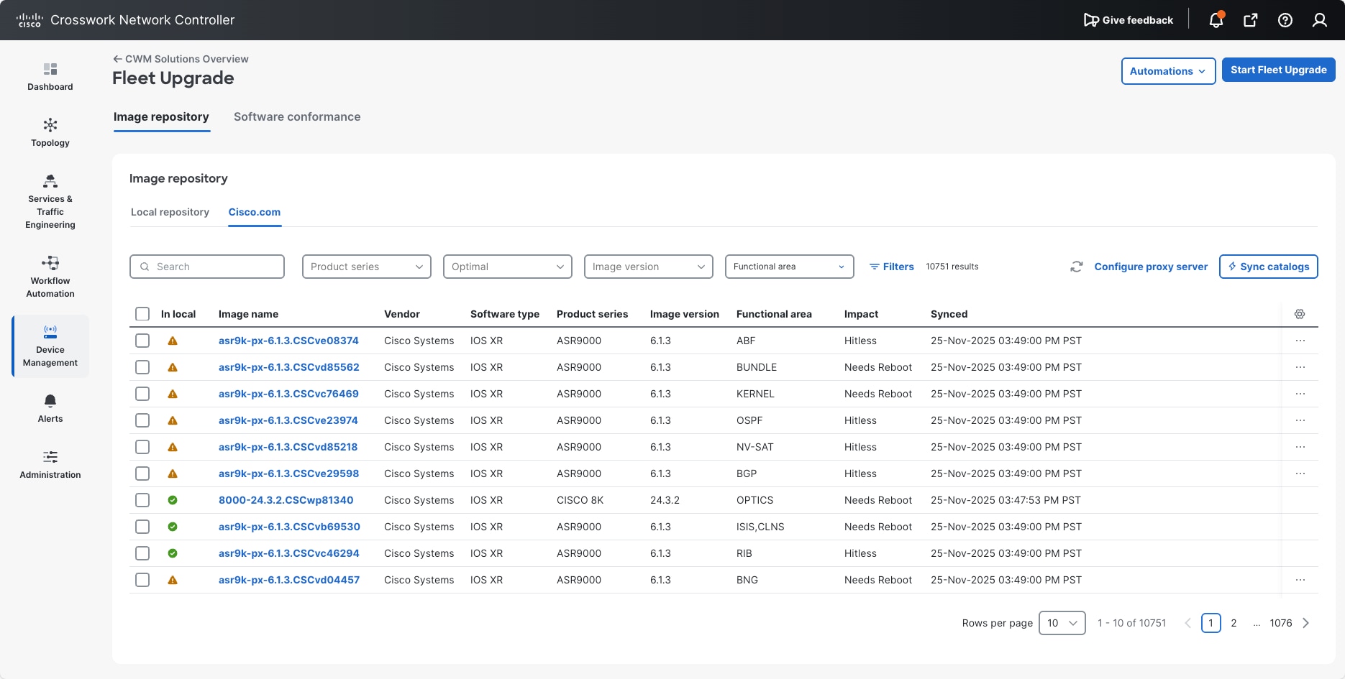Click Start Fleet Upgrade
Screen dimensions: 1345x679
click(1278, 69)
